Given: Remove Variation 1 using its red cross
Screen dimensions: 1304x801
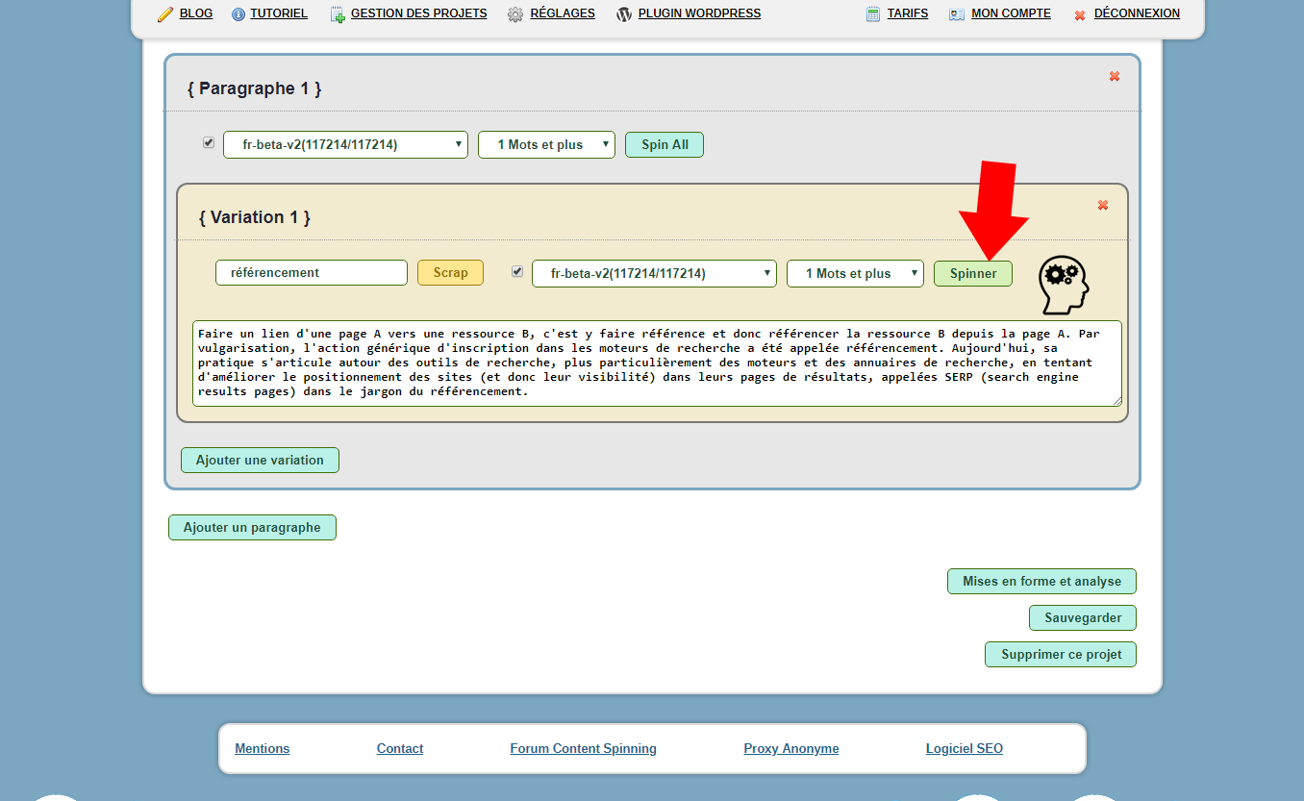Looking at the screenshot, I should [x=1103, y=205].
